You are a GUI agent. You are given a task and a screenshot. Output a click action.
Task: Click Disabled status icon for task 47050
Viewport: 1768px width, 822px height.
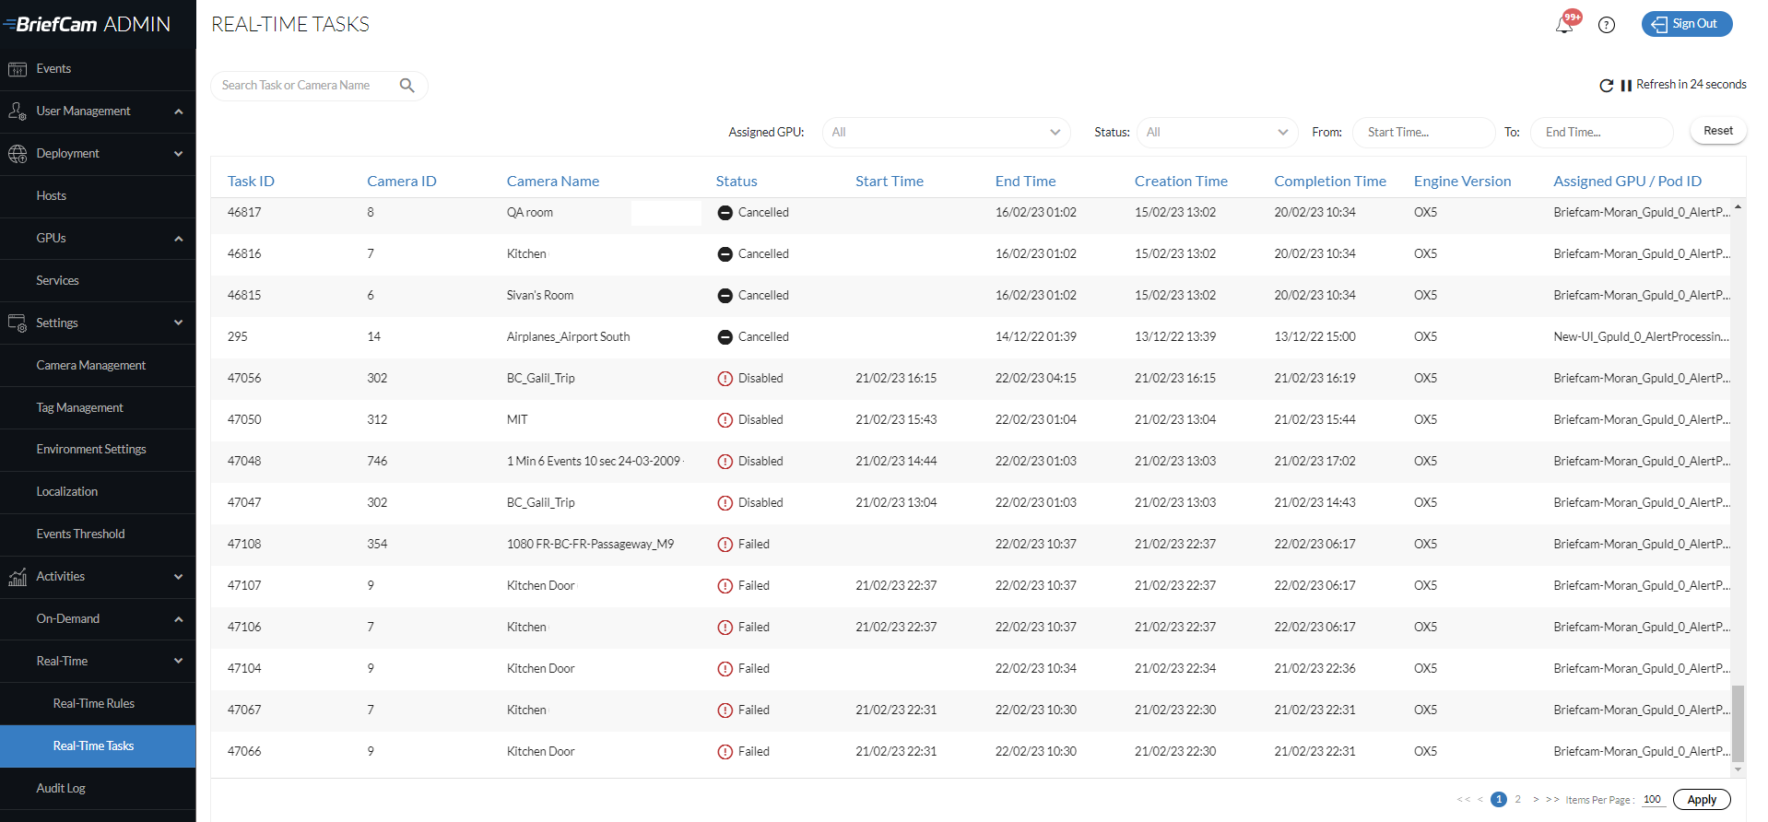[725, 420]
